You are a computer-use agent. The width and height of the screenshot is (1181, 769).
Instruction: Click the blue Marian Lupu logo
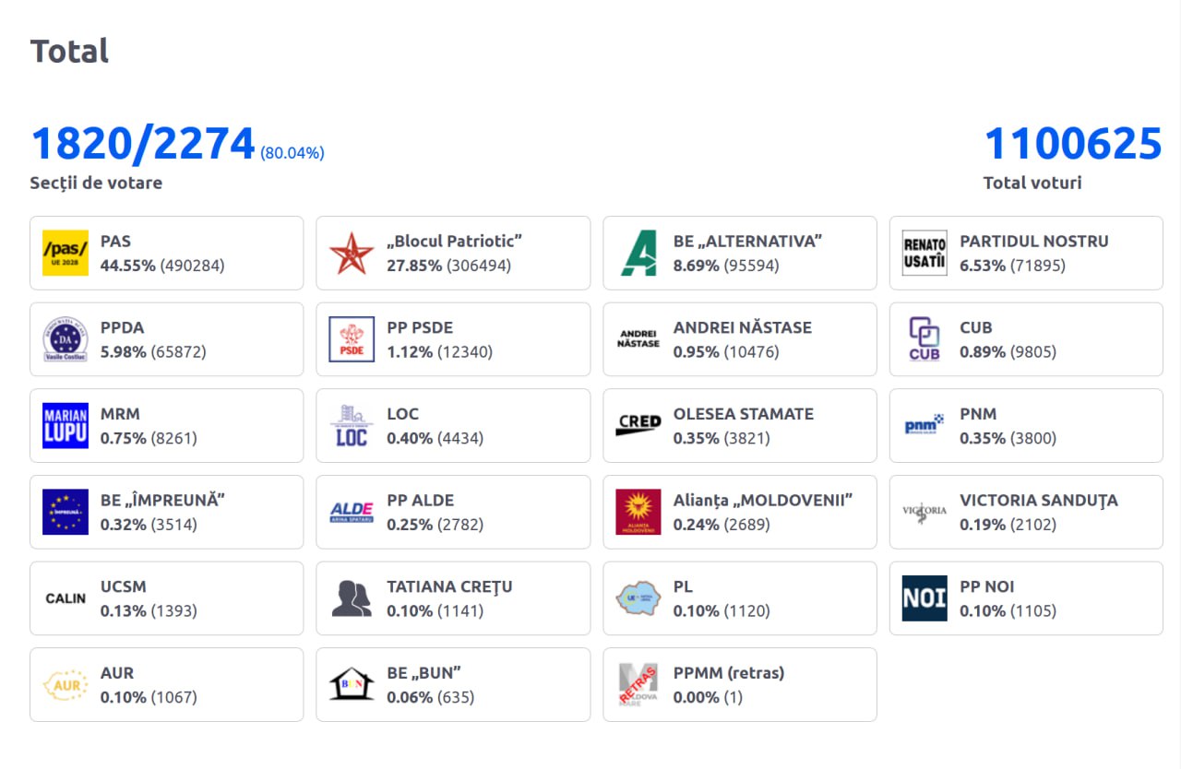tap(66, 426)
